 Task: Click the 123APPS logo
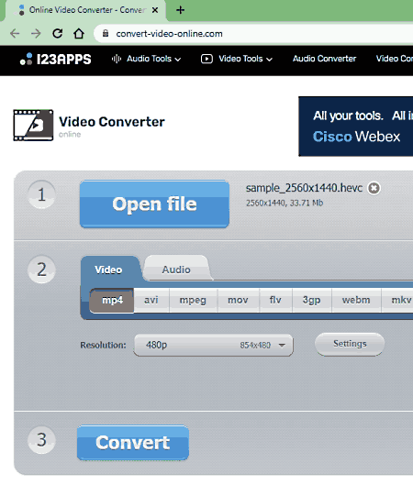[55, 59]
